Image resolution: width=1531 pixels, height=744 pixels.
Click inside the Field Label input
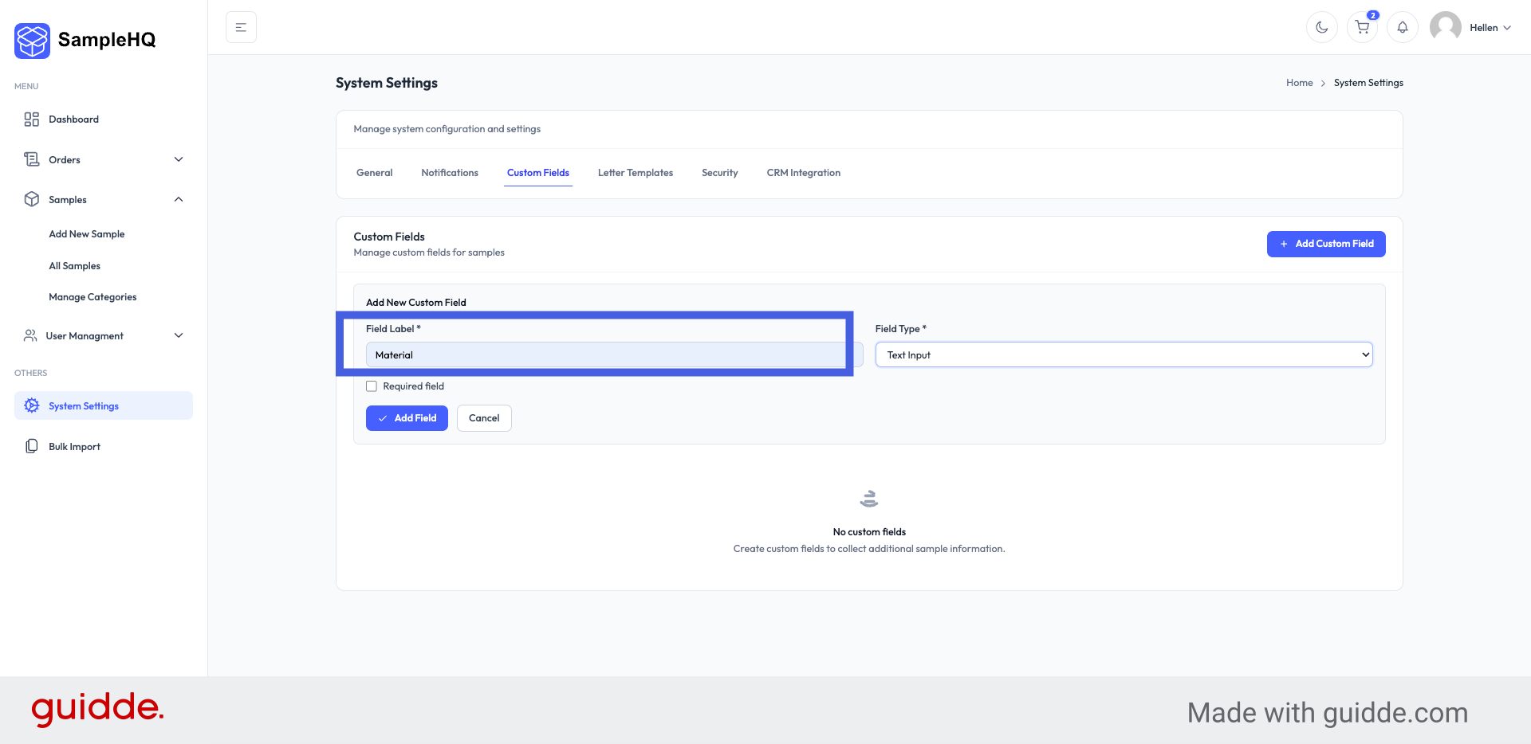click(605, 354)
